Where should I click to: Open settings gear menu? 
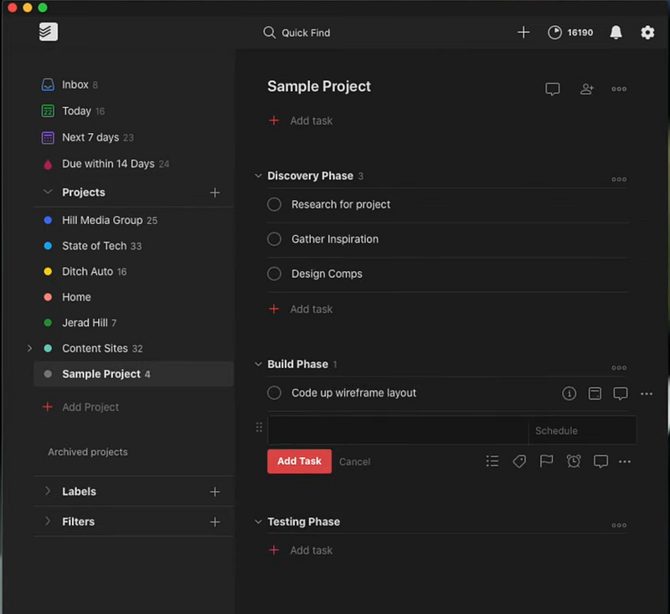pyautogui.click(x=647, y=33)
